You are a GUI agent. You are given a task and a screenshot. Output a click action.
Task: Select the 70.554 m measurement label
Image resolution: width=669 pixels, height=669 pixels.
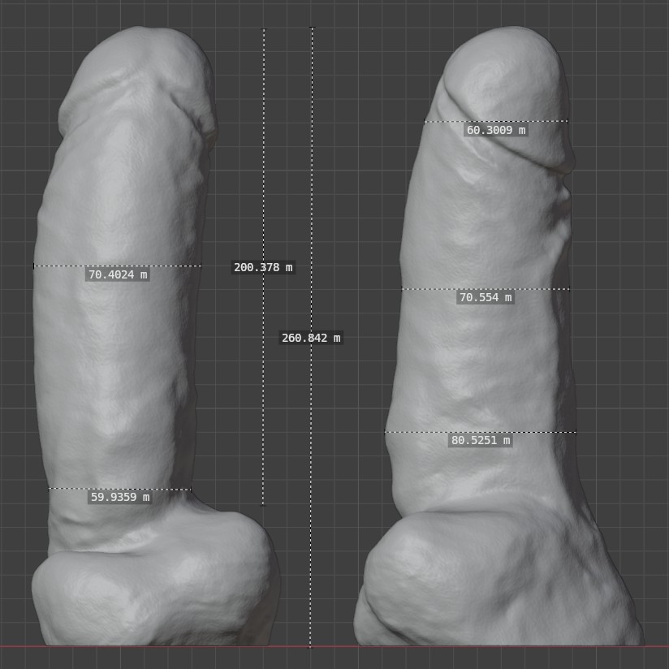[x=486, y=298]
